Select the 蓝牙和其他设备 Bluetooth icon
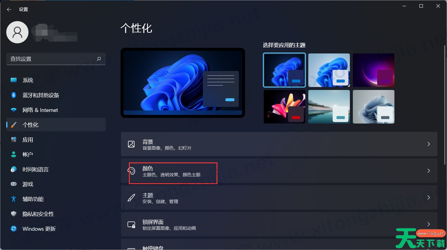This screenshot has height=250, width=447. click(x=14, y=95)
